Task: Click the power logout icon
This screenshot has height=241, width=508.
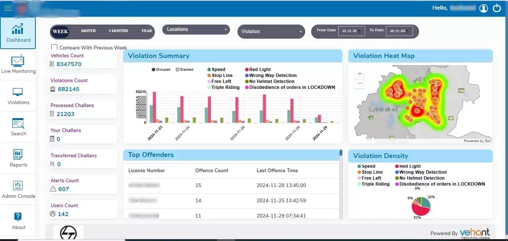Action: coord(497,8)
